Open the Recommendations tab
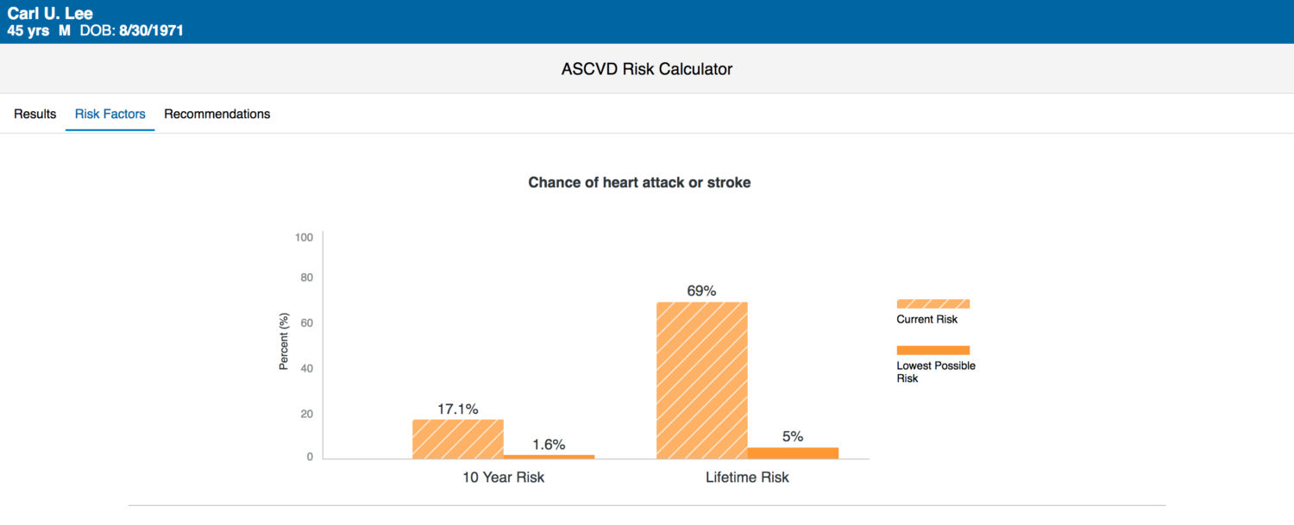Screen dimensions: 1294x525 (217, 113)
